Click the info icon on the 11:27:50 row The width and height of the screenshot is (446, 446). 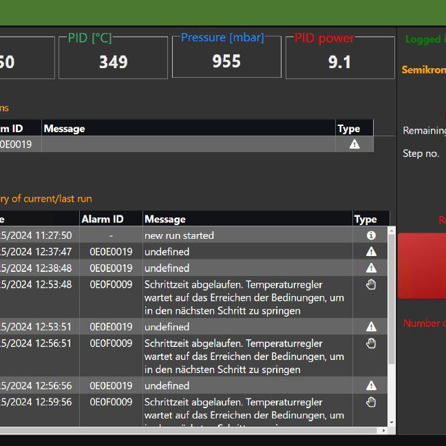click(371, 235)
